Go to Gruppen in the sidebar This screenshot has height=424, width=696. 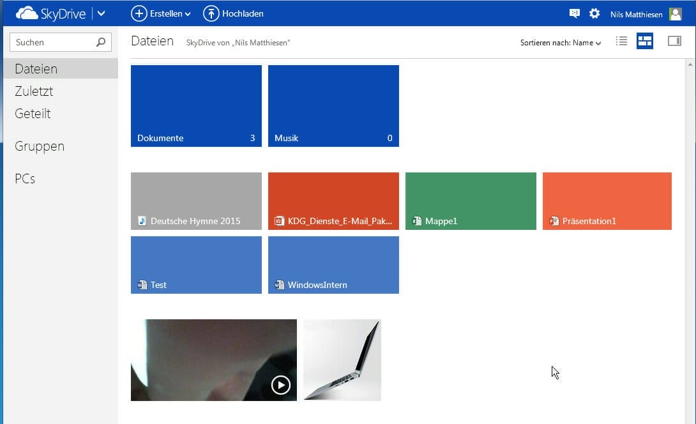point(40,146)
